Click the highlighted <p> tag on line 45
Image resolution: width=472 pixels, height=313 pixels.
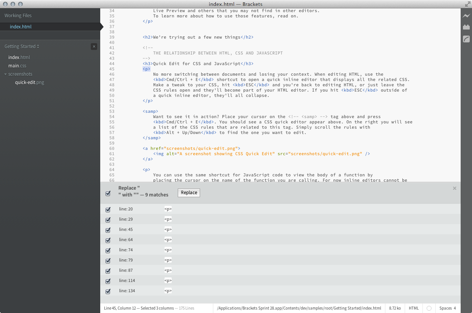[x=146, y=69]
